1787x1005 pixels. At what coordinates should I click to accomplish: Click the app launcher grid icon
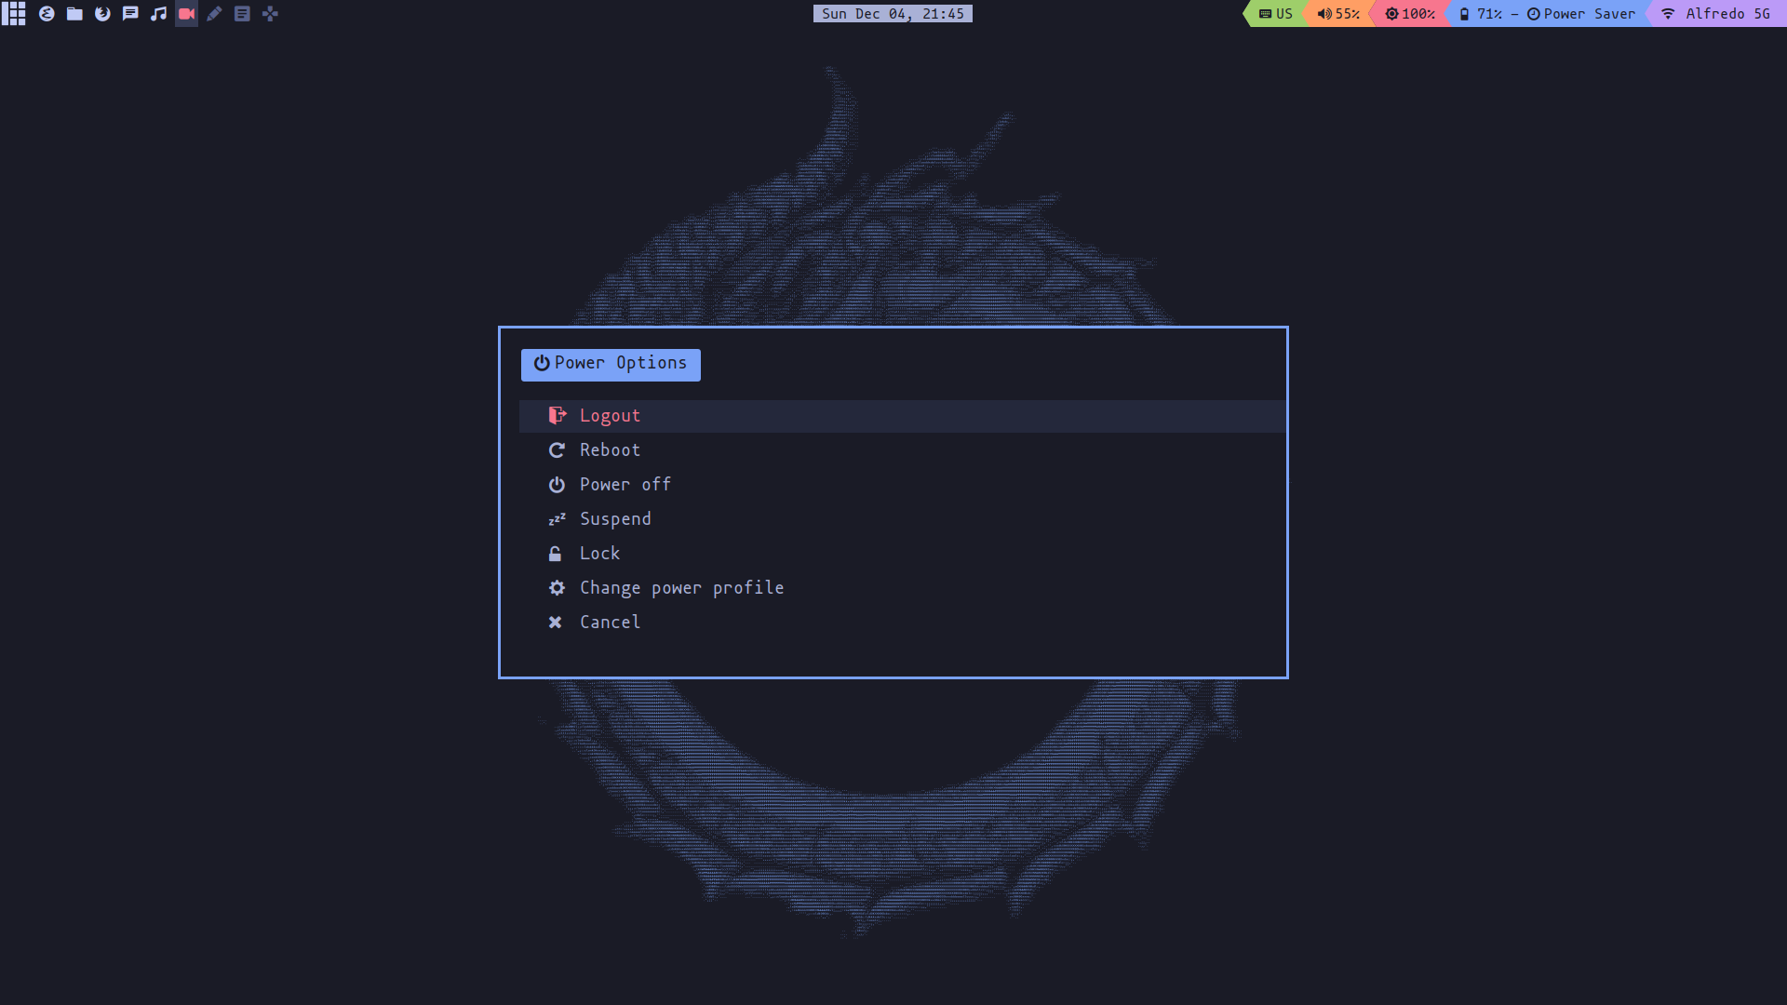click(x=16, y=14)
